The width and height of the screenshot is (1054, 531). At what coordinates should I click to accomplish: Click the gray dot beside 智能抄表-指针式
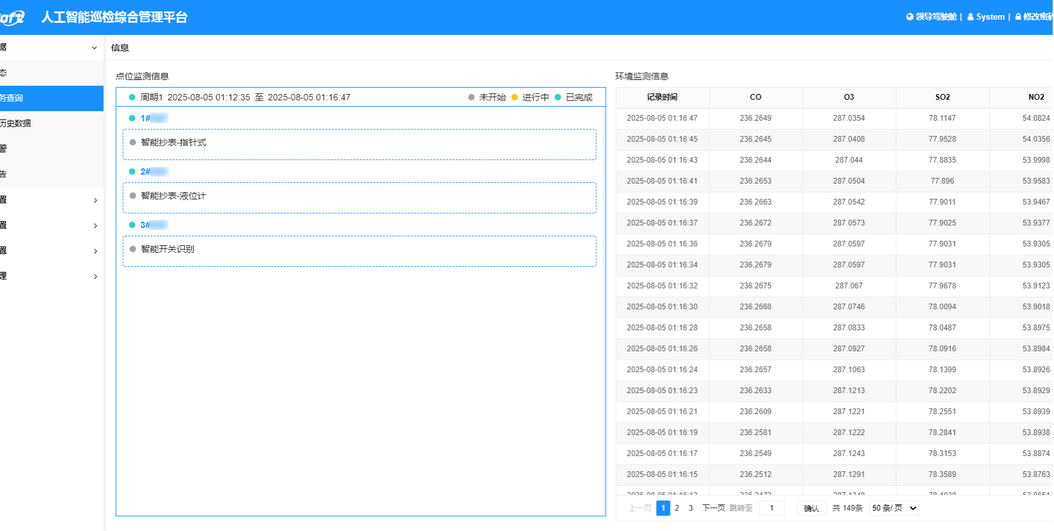click(x=133, y=142)
